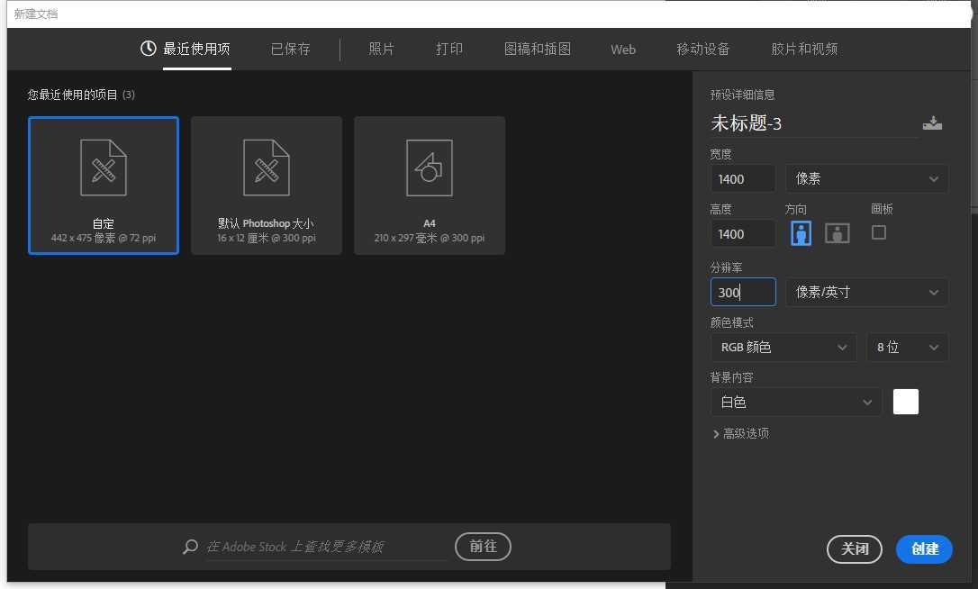Click the clock icon beside 最近使用项

point(148,50)
